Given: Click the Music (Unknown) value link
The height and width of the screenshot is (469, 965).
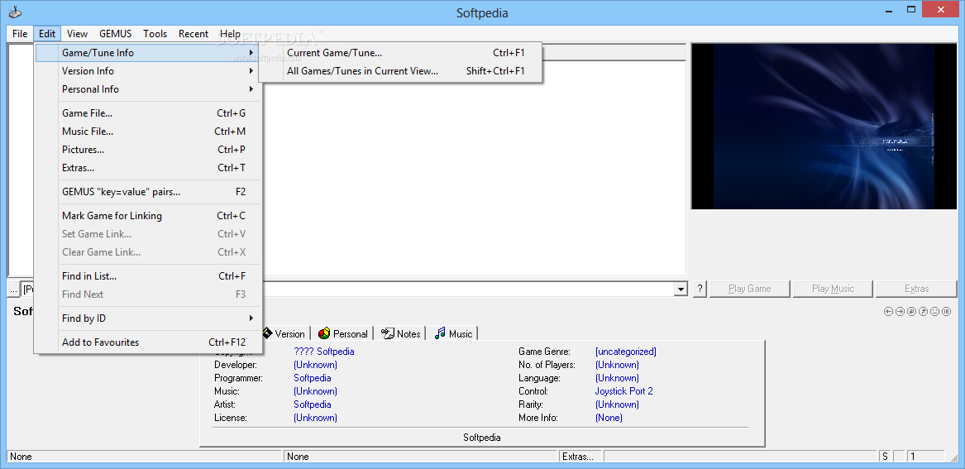Looking at the screenshot, I should pyautogui.click(x=315, y=391).
